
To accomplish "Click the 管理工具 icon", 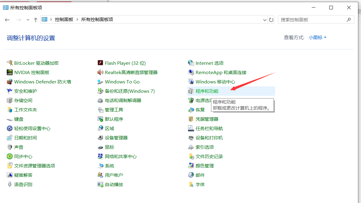I will tap(100, 110).
